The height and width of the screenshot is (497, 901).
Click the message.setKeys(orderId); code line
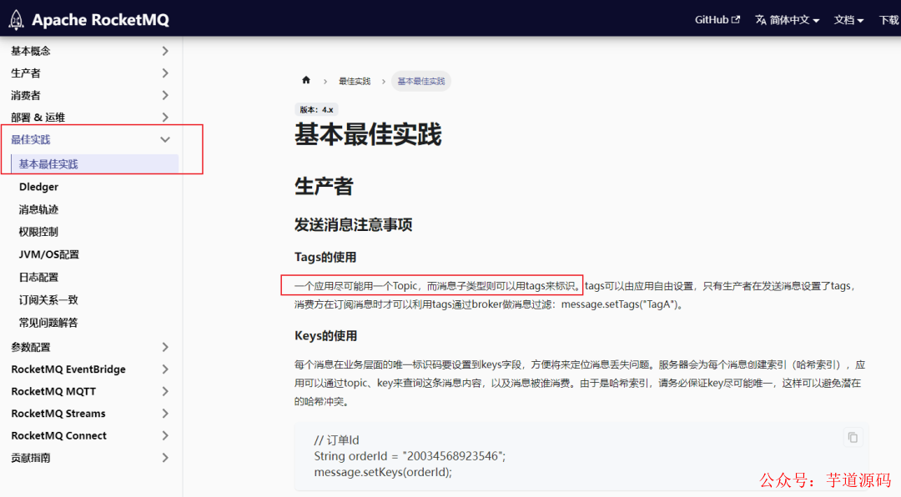383,472
